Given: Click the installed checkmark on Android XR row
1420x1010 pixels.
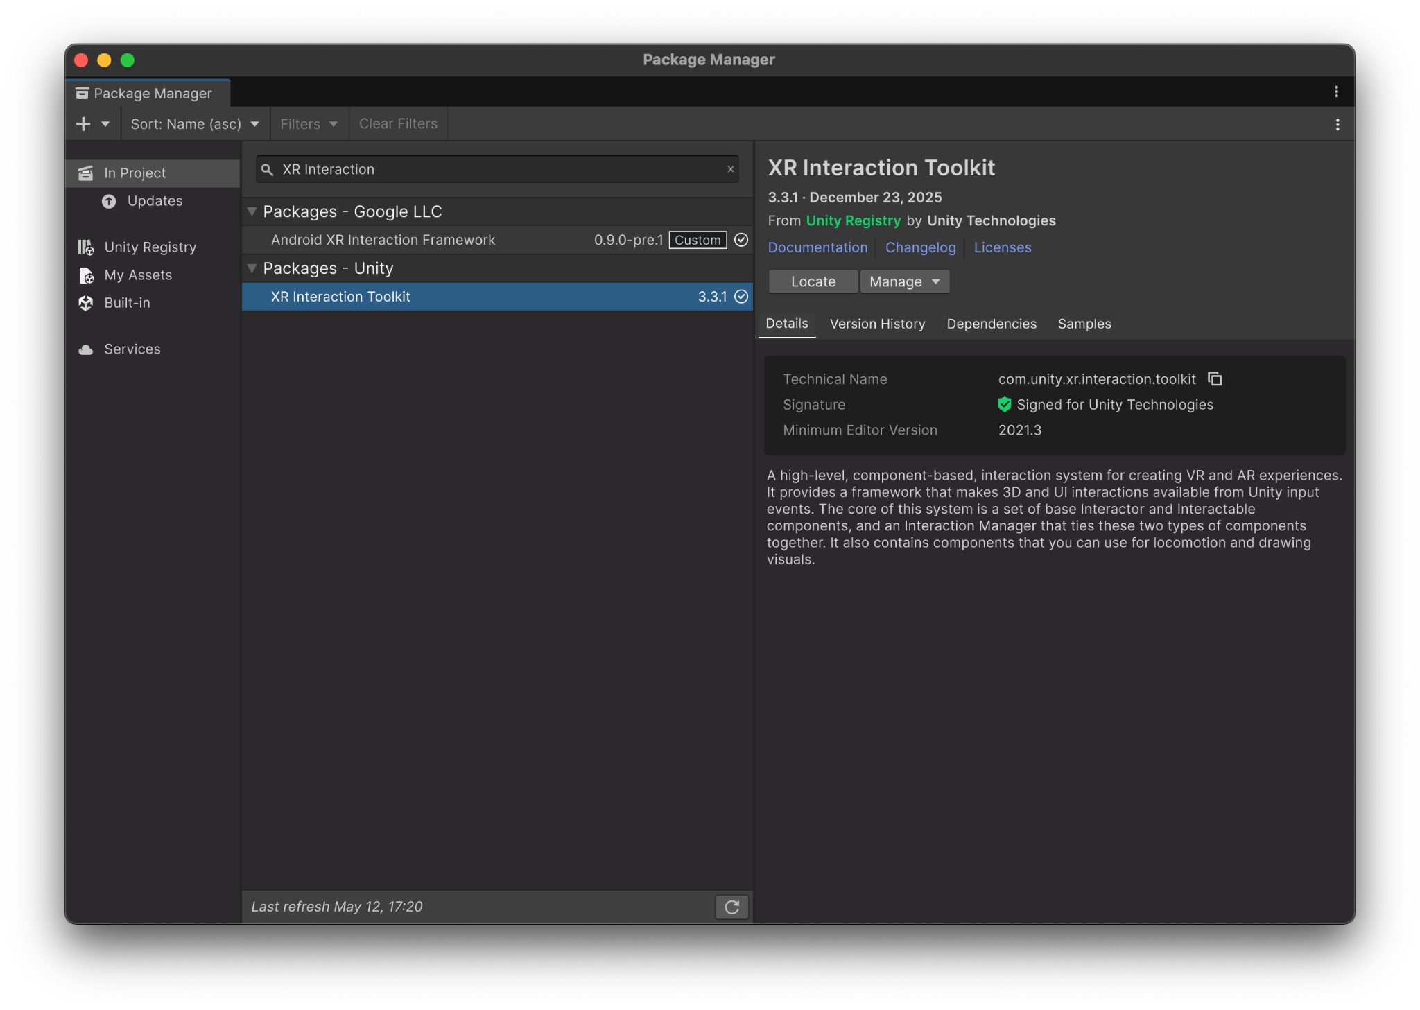Looking at the screenshot, I should 741,240.
